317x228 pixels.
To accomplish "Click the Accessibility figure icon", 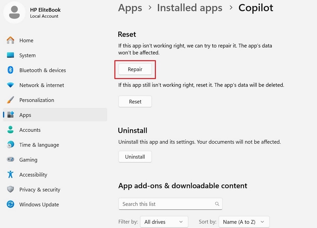I will pyautogui.click(x=10, y=174).
